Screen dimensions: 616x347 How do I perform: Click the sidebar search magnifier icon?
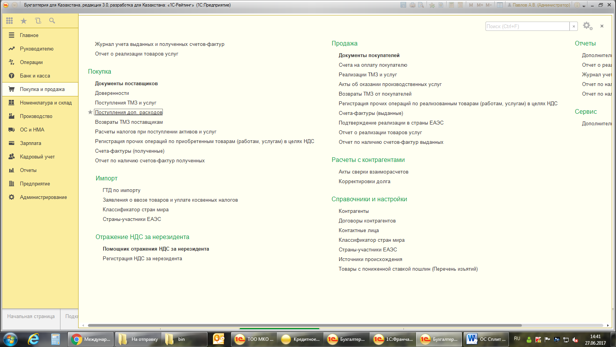point(52,21)
